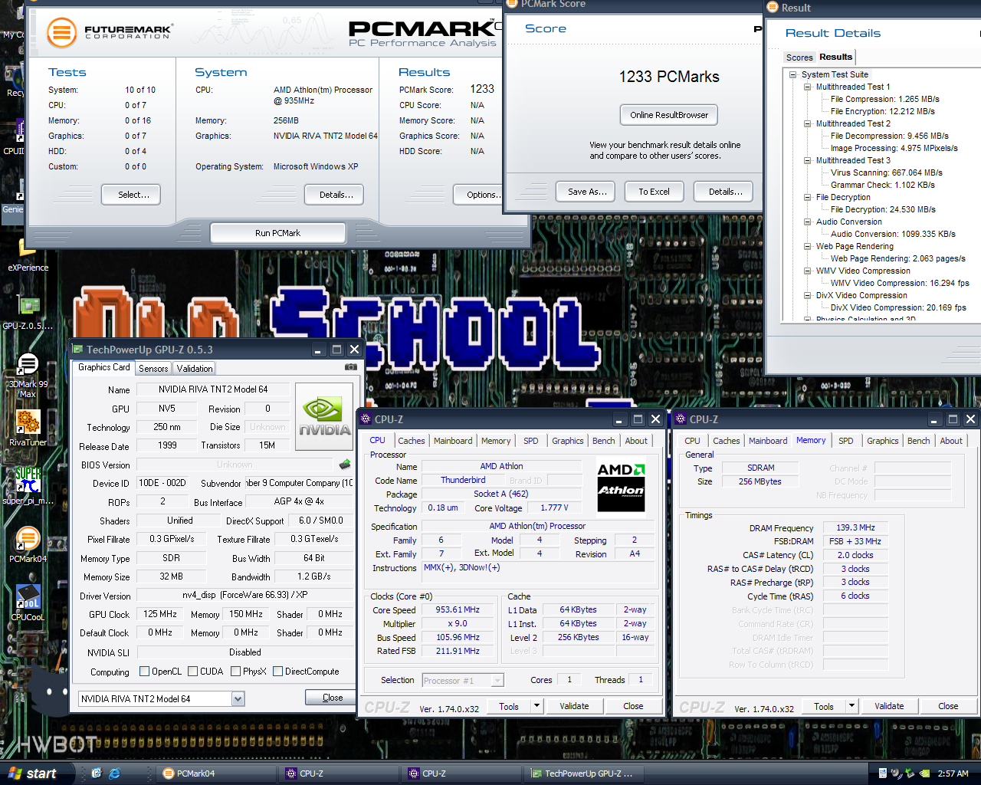981x785 pixels.
Task: Open Processor selection dropdown in CPU-Z
Action: (498, 680)
